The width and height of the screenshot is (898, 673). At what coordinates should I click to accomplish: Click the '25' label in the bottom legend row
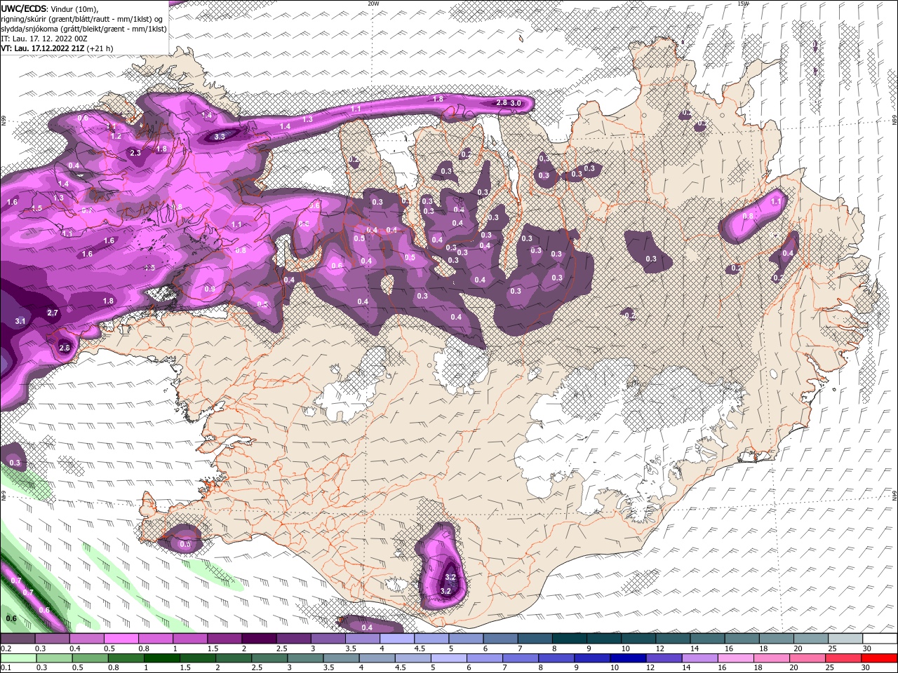829,668
